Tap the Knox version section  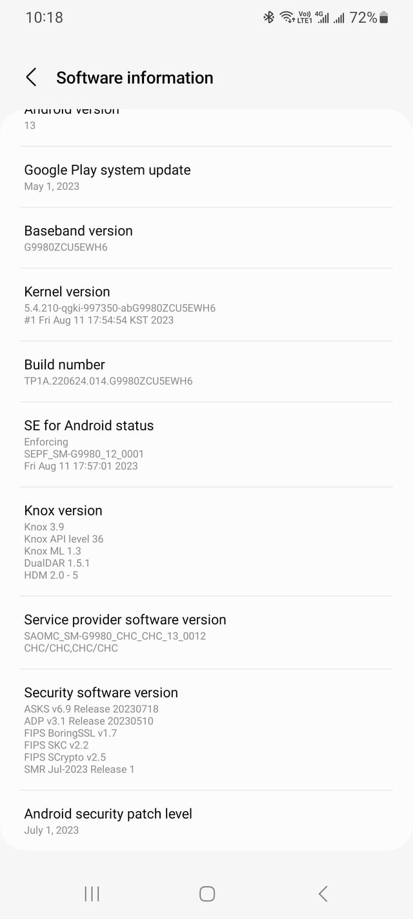pos(206,542)
